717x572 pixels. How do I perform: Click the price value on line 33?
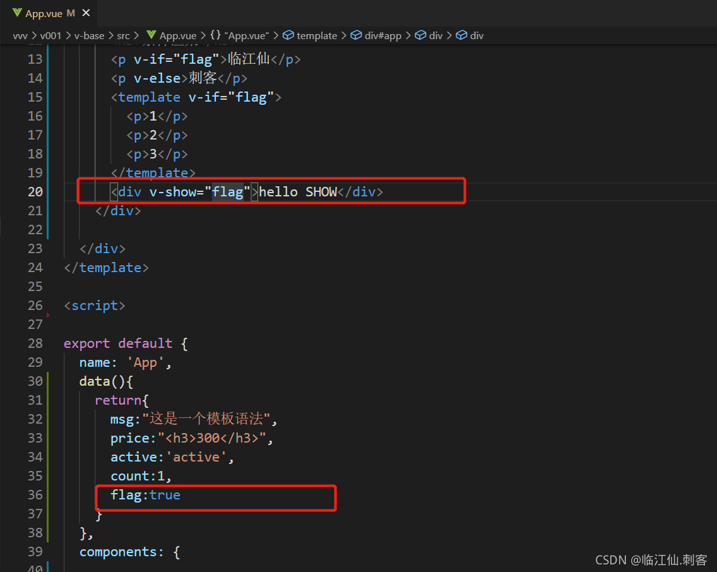pyautogui.click(x=212, y=438)
